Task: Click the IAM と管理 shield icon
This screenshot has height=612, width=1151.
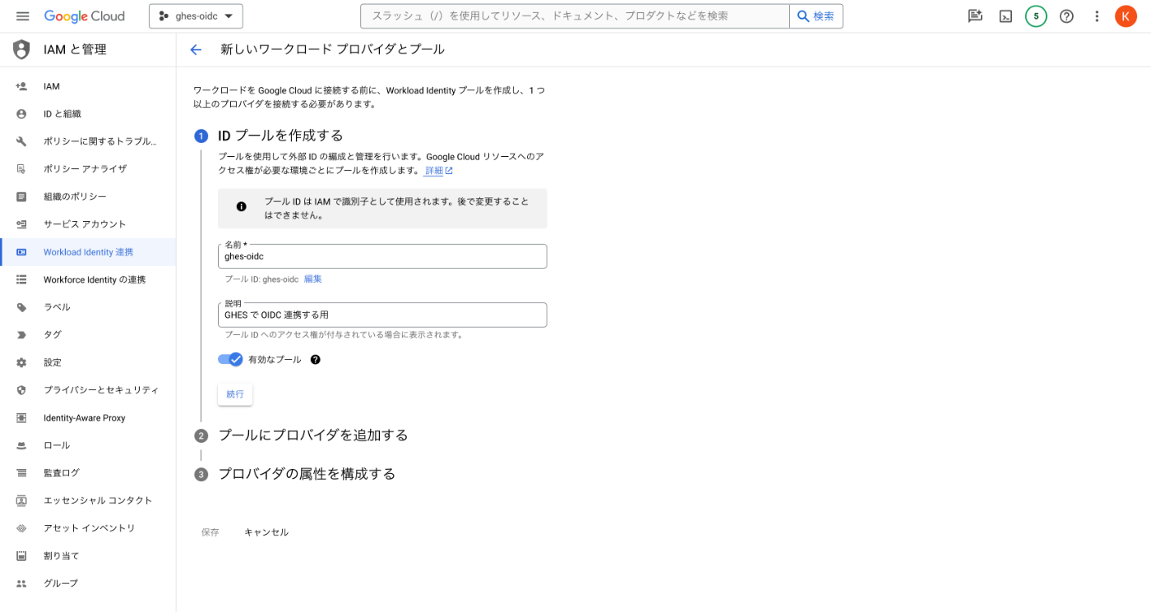Action: [21, 49]
